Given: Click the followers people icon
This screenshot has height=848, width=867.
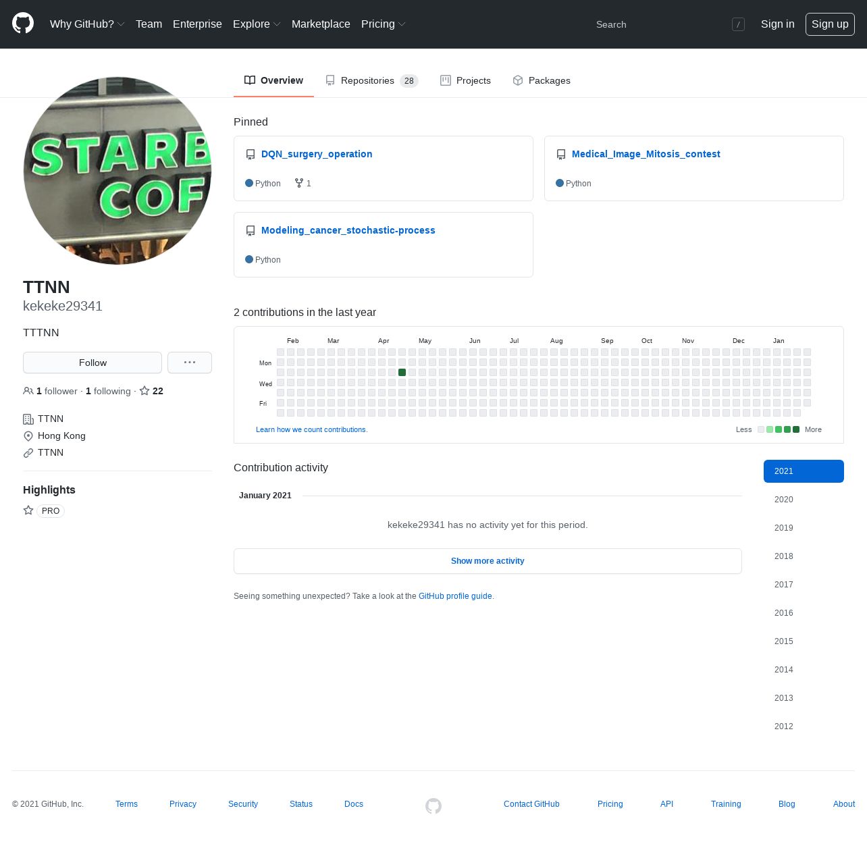Looking at the screenshot, I should click(28, 391).
